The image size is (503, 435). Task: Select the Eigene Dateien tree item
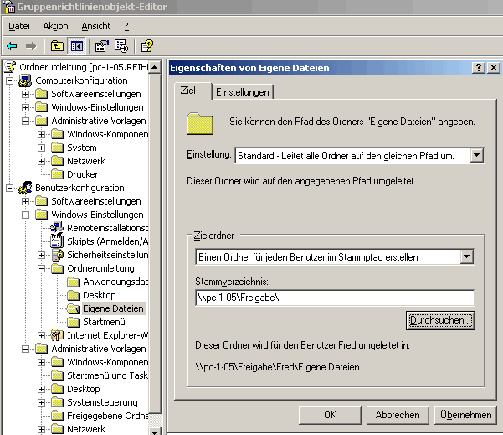point(113,308)
